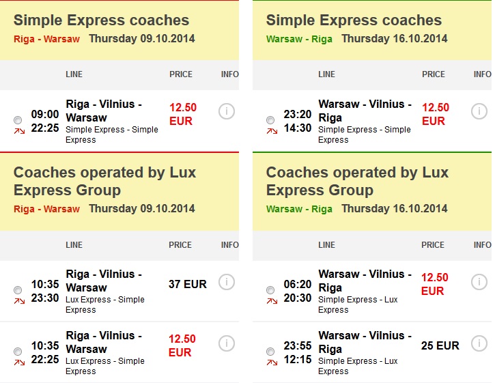Open info for 23:20 Warsaw-Riga Simple Express trip
Screen dimensions: 495x383
[479, 111]
